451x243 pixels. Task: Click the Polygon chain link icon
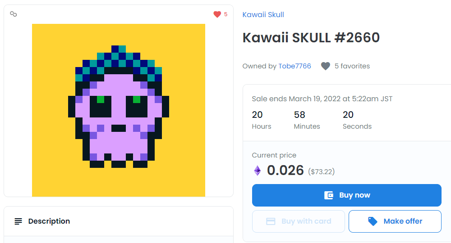(14, 14)
